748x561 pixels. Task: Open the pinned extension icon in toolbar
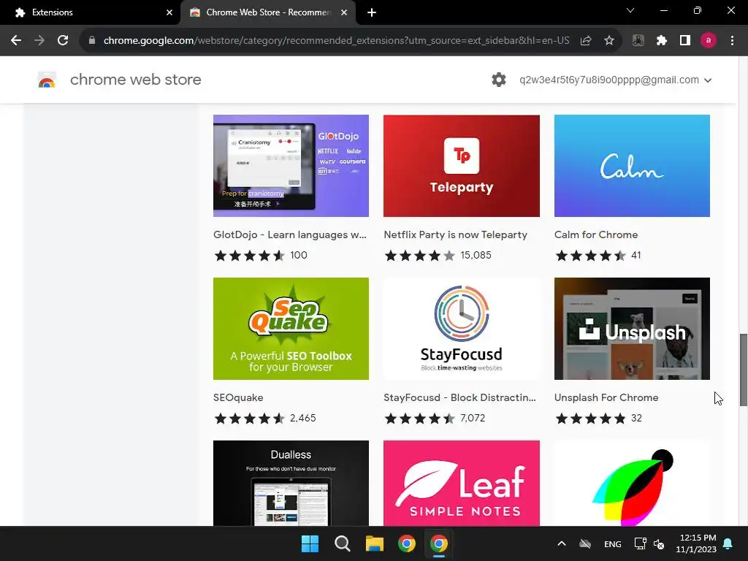(x=638, y=41)
